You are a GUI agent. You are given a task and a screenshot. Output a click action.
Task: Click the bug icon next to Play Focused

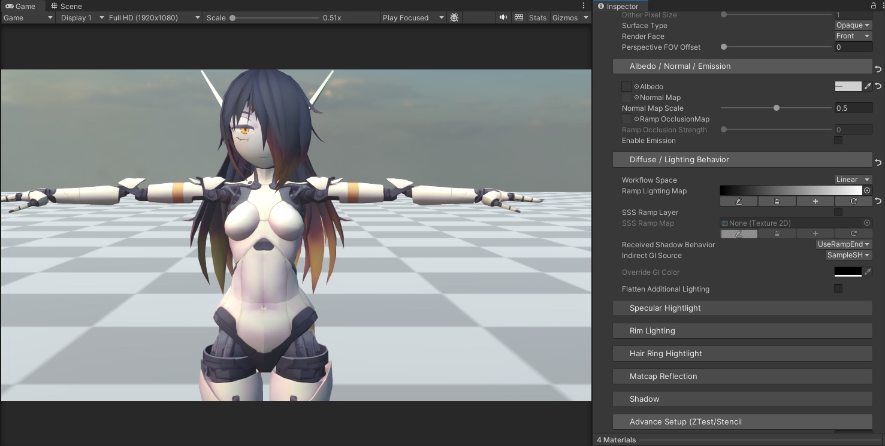coord(454,17)
